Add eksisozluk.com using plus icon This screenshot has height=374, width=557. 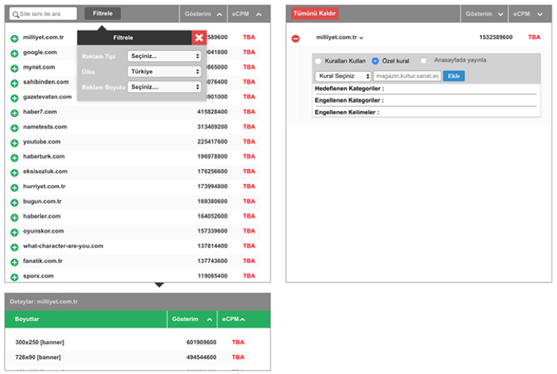tap(15, 172)
